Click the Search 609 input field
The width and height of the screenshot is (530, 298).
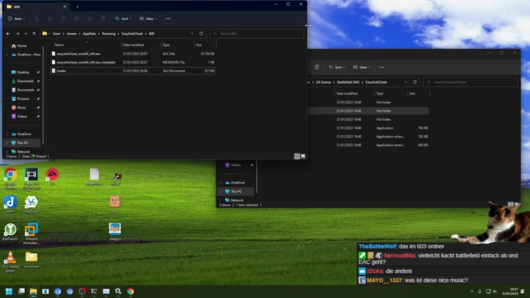pos(257,33)
